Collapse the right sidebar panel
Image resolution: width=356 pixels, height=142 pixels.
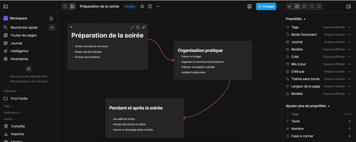point(349,6)
